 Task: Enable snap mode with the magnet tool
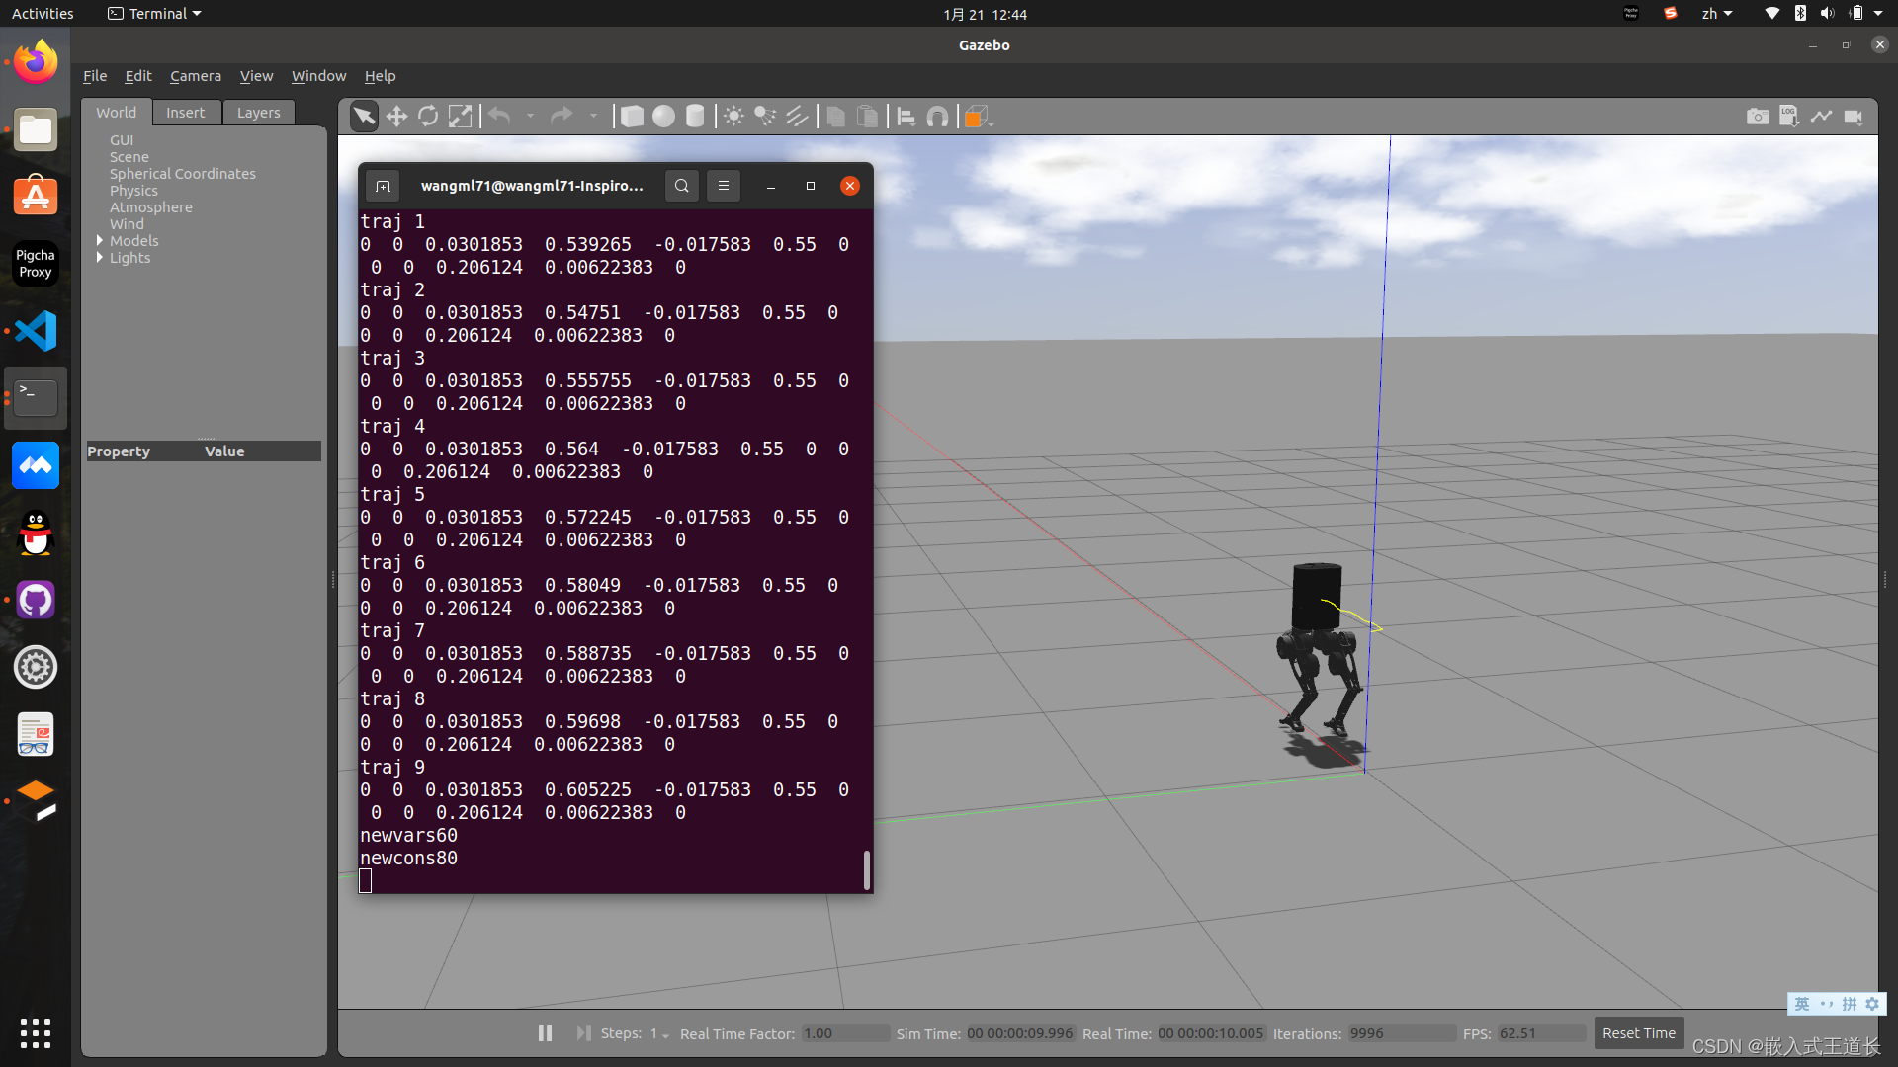click(938, 116)
